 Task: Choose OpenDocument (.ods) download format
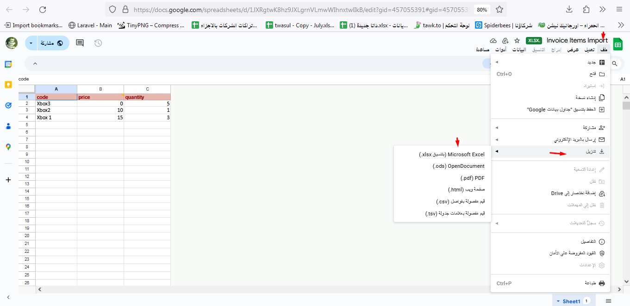click(443, 166)
